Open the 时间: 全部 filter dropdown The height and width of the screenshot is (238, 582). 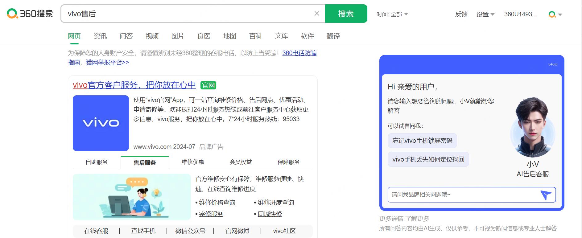392,14
